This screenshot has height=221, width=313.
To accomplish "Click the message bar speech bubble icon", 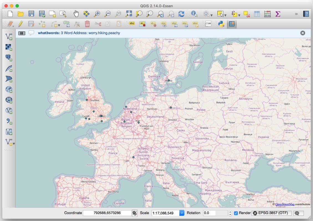I will click(31, 33).
